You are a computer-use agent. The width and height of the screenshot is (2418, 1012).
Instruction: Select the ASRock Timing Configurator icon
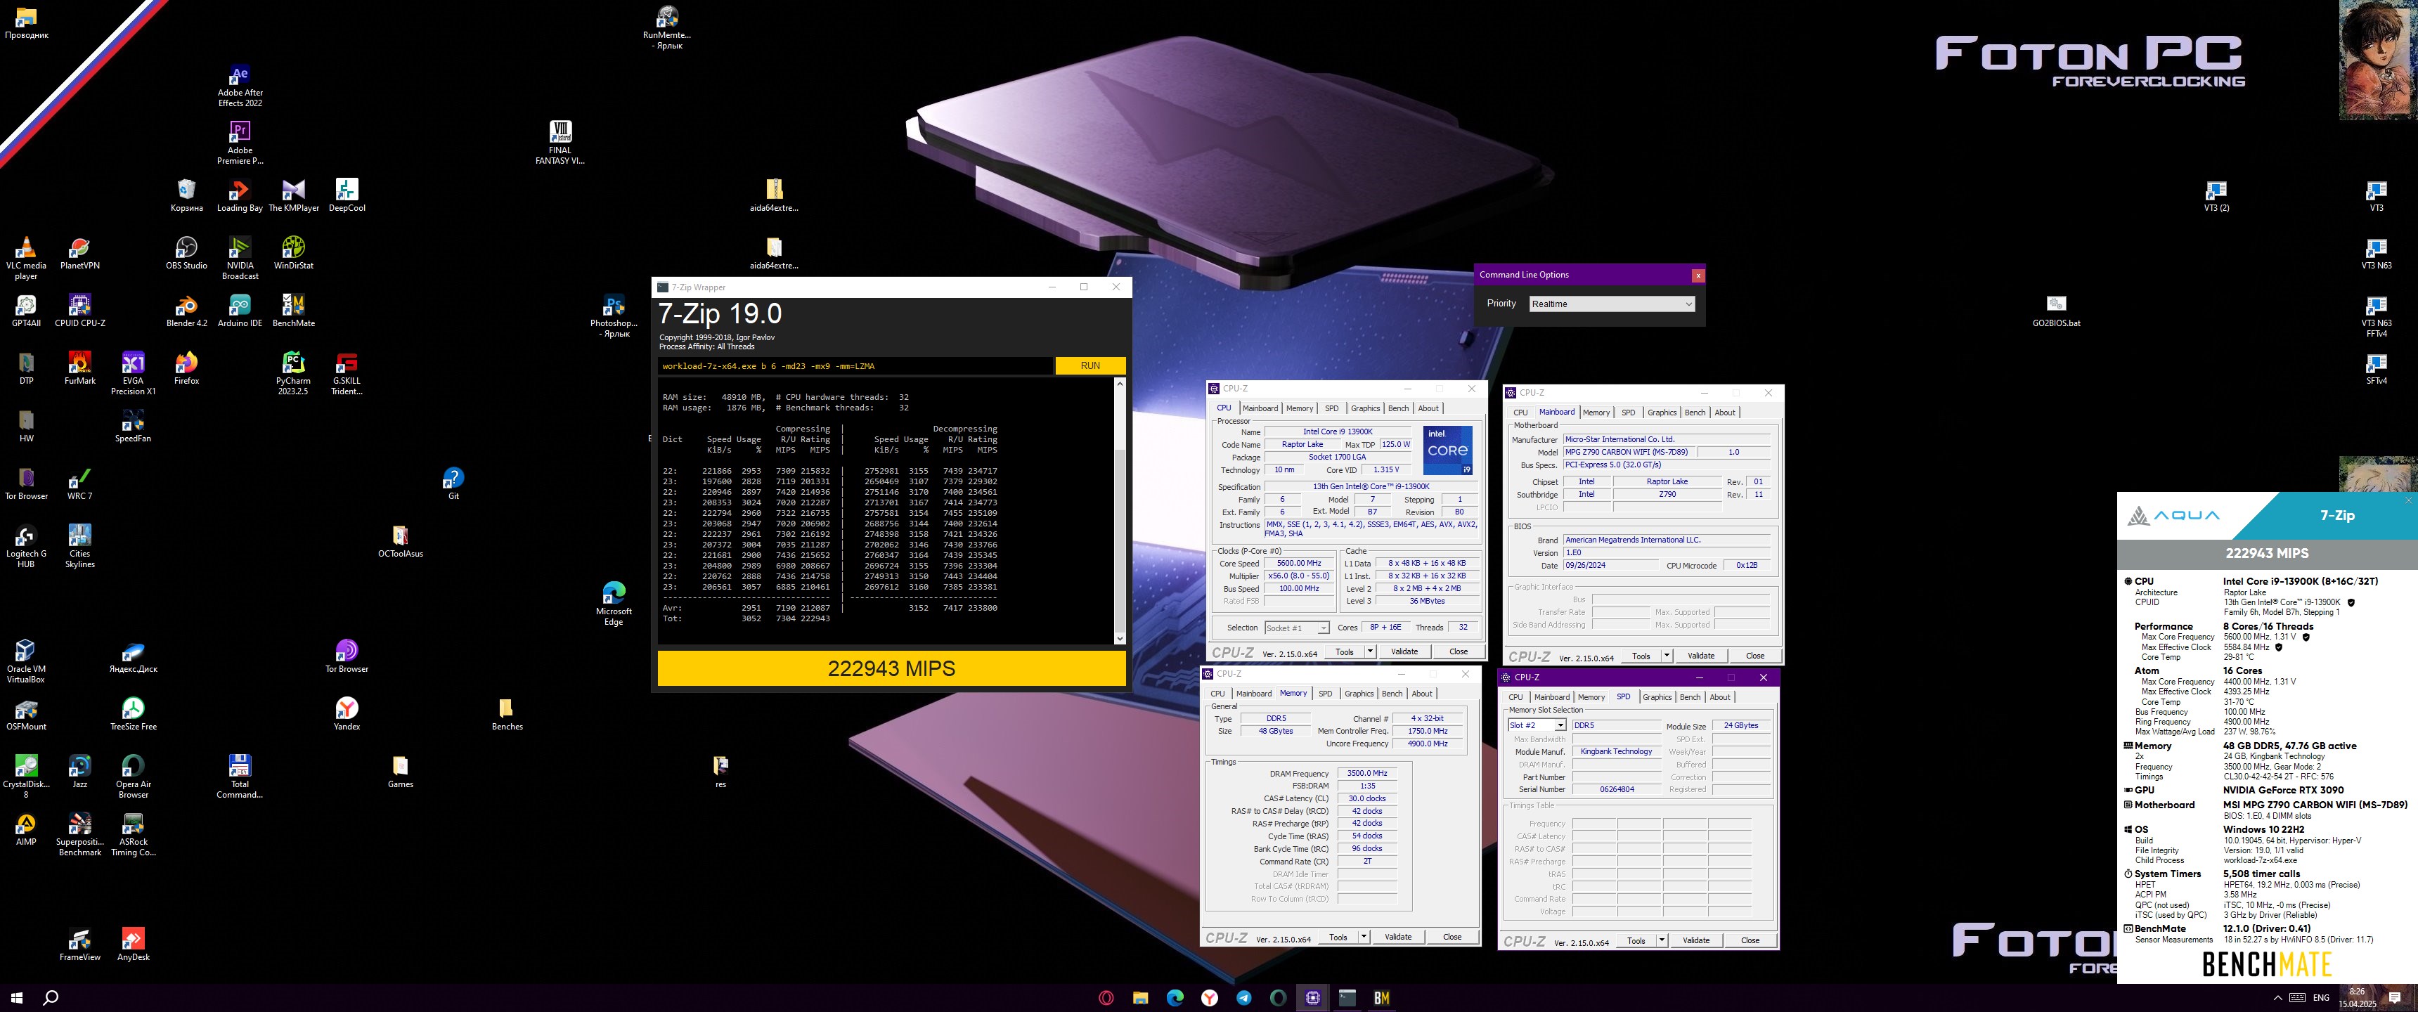[134, 833]
